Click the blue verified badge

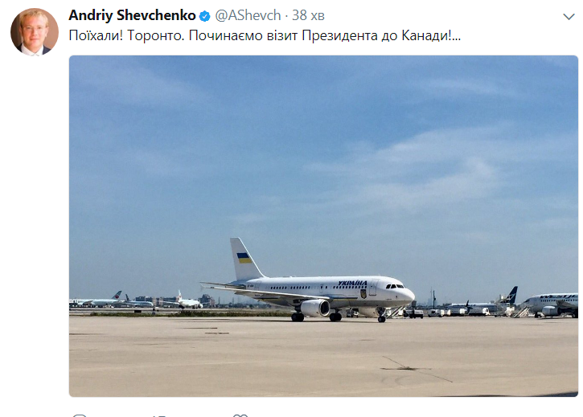pos(205,16)
